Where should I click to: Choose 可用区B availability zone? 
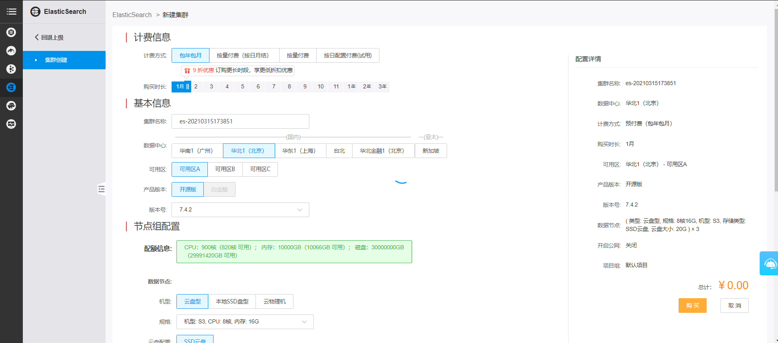[x=225, y=169]
